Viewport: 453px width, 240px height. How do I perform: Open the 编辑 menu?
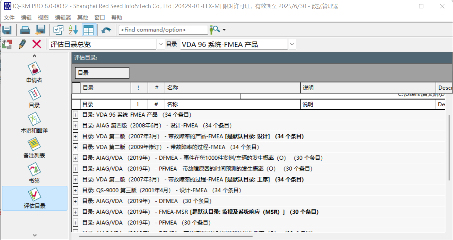tap(26, 17)
